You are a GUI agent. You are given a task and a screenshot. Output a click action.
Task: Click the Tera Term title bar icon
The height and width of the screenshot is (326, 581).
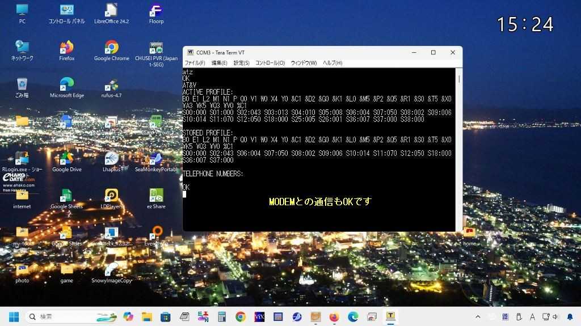191,52
